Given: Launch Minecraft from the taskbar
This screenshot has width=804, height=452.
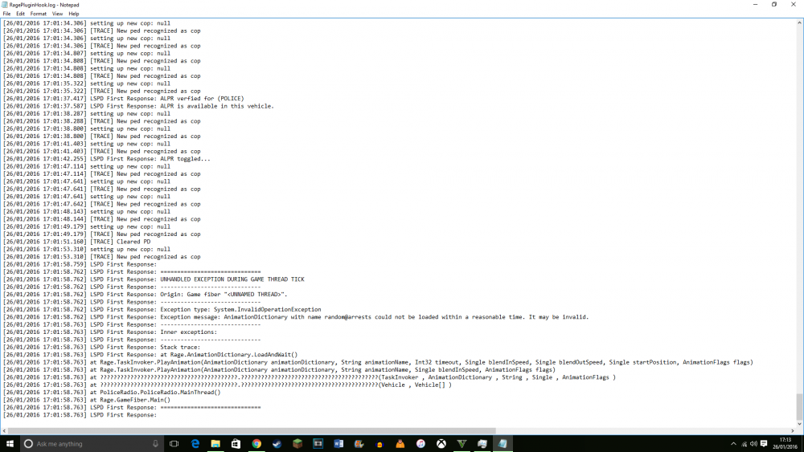Looking at the screenshot, I should (297, 444).
